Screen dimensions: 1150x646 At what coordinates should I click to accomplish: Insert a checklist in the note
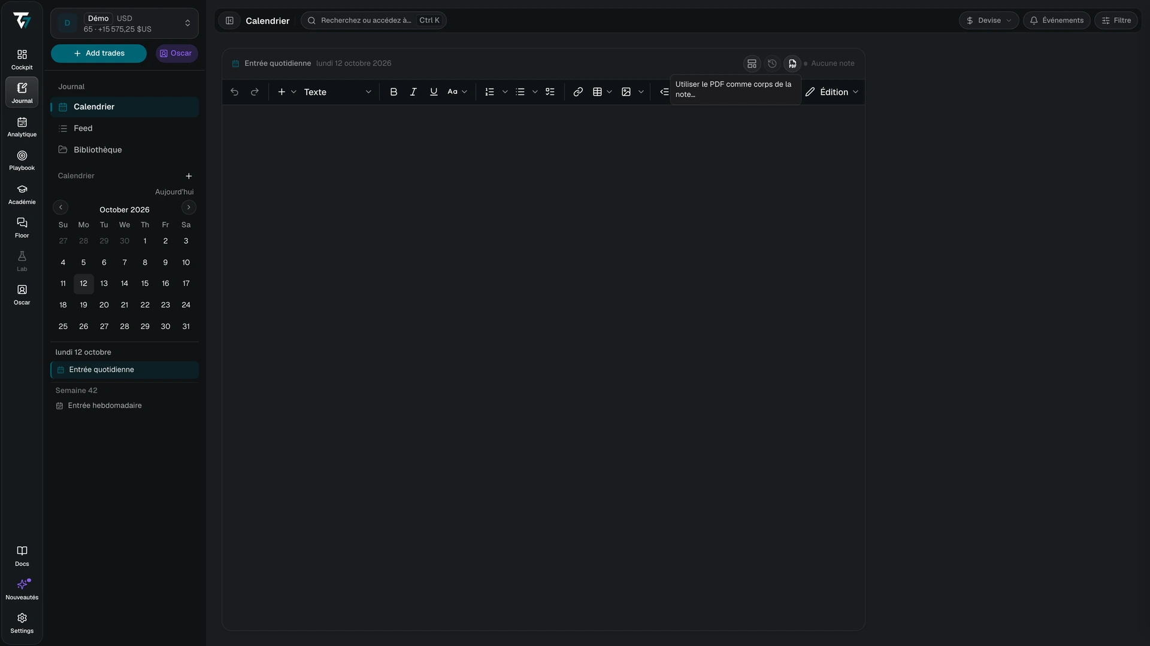coord(550,92)
